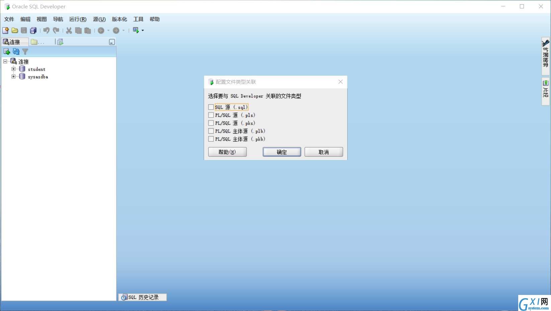Click the Save All toolbar icon

pyautogui.click(x=33, y=30)
